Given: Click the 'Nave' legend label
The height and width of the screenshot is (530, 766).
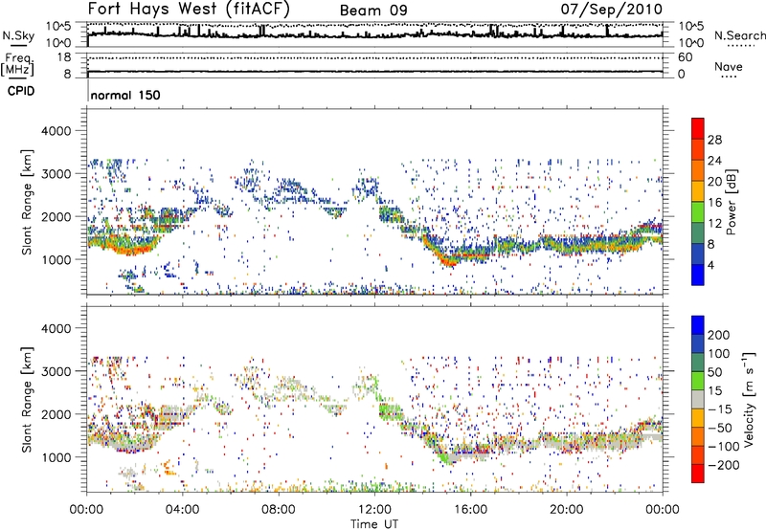Looking at the screenshot, I should [729, 66].
